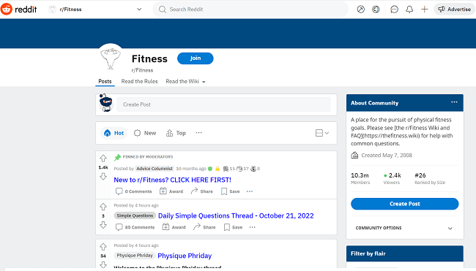Upvote the Daily Simple Questions Thread post
476x271 pixels.
[103, 207]
